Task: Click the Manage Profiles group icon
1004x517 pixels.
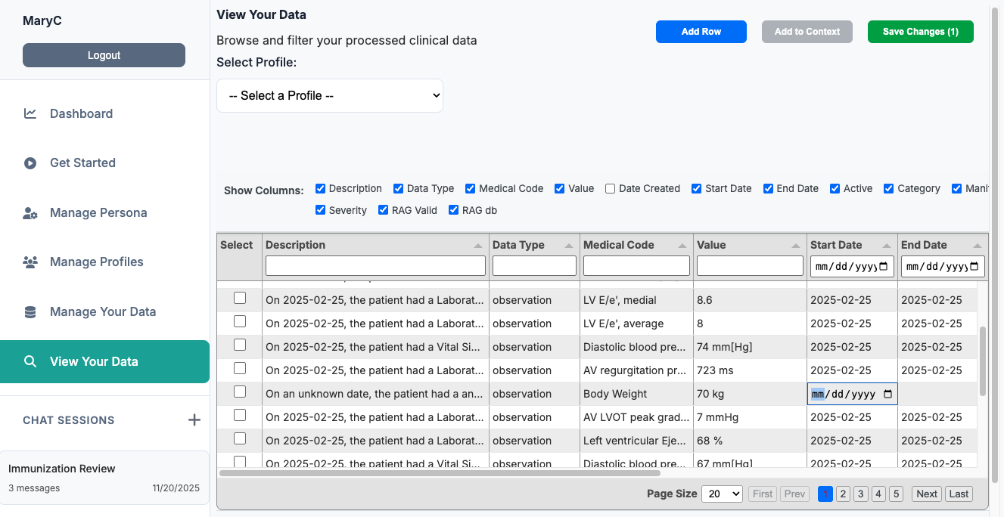Action: coord(30,262)
